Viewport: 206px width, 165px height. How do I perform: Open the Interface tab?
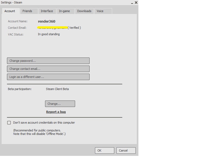click(47, 11)
